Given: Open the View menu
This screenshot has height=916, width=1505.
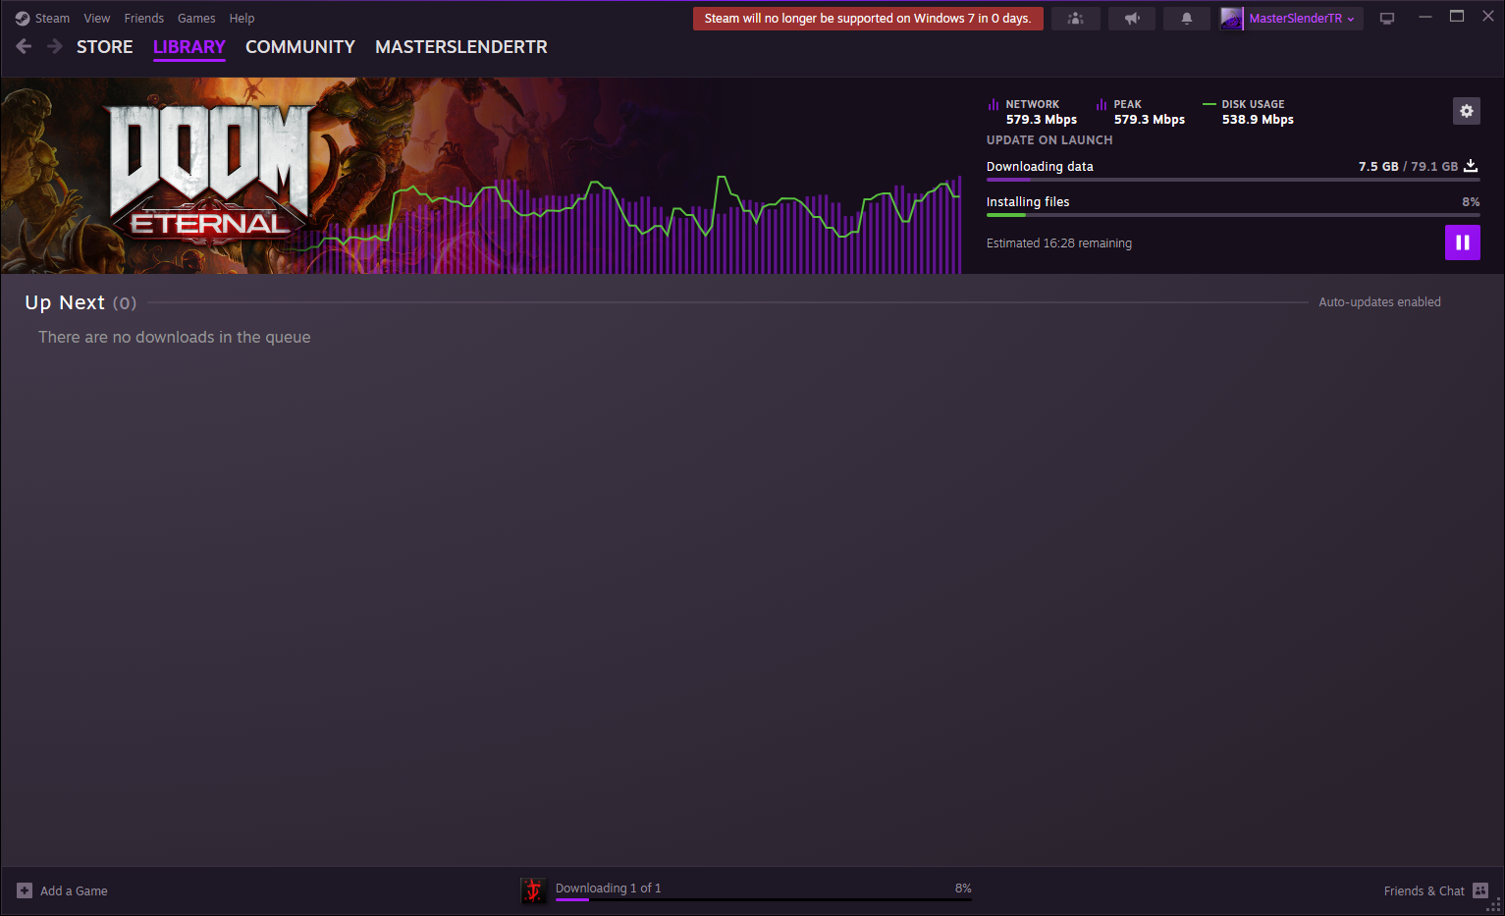Looking at the screenshot, I should pos(97,19).
